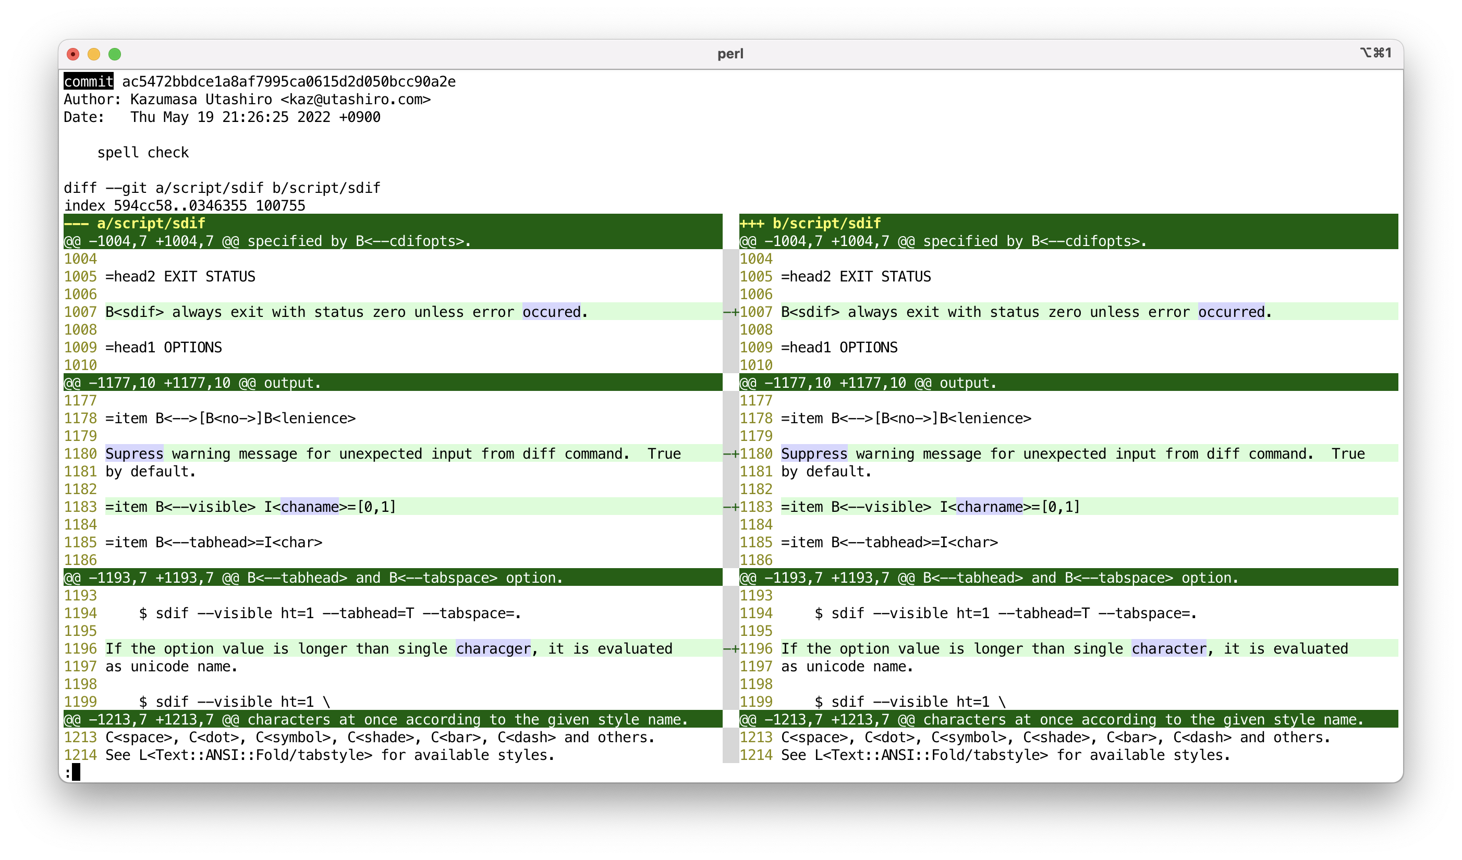Click the author email kaz@utashiro.com
The width and height of the screenshot is (1462, 860).
click(355, 99)
